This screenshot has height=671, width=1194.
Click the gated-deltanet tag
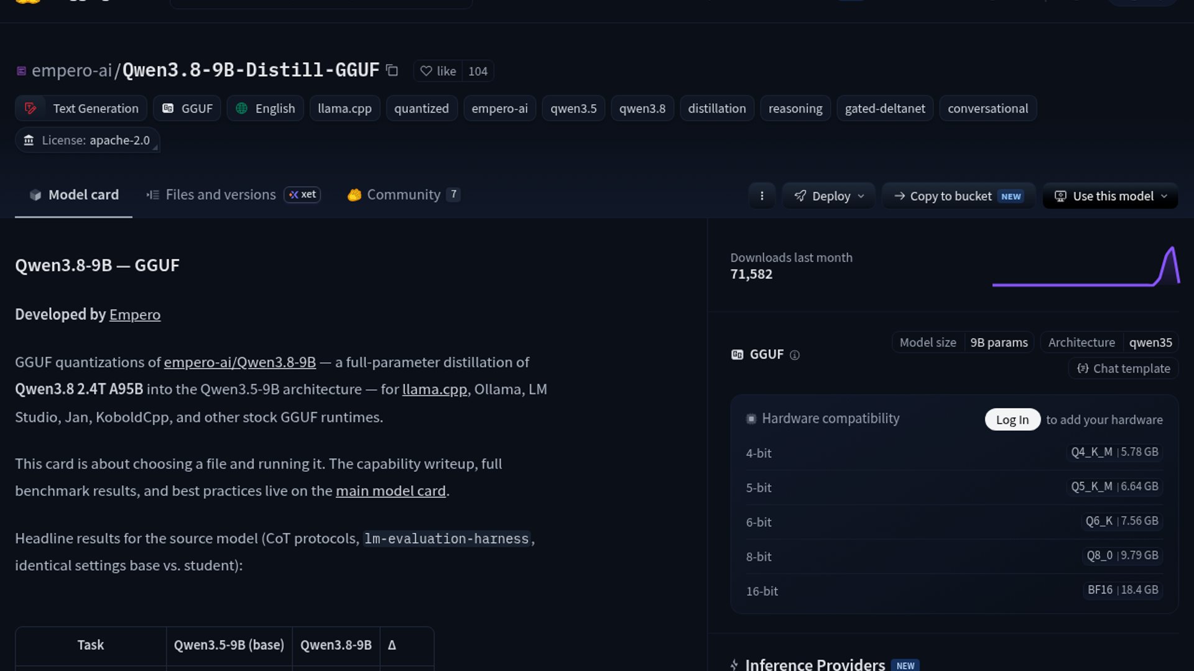tap(885, 108)
